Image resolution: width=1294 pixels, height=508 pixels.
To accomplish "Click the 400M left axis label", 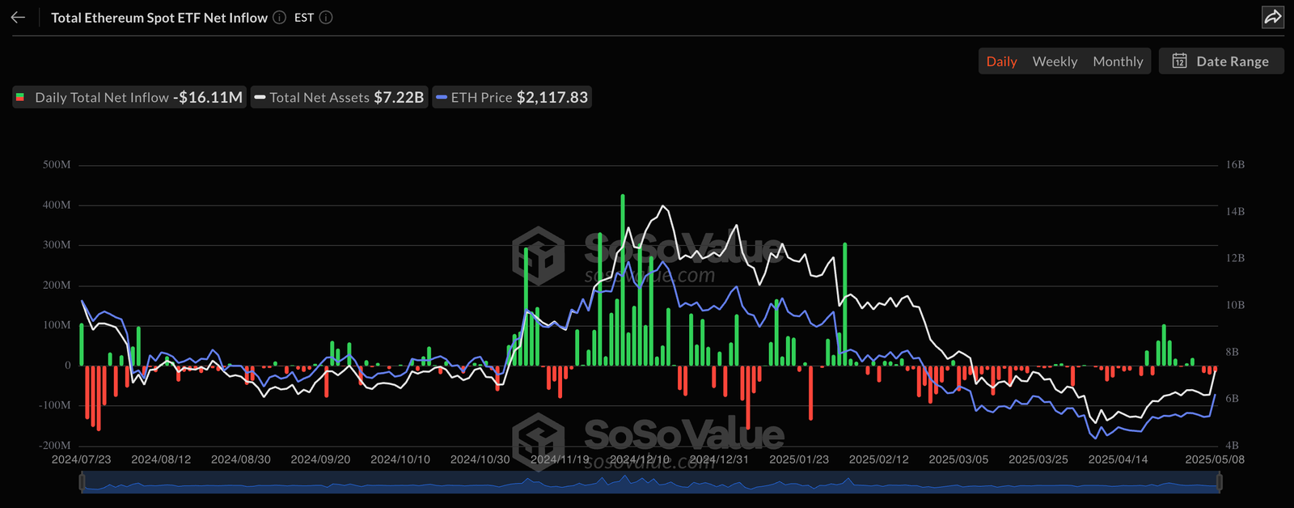I will pyautogui.click(x=57, y=205).
